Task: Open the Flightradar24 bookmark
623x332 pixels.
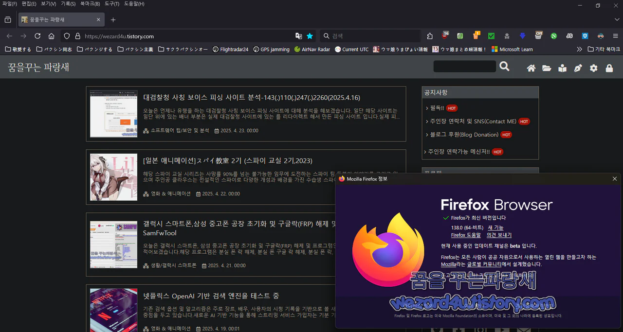Action: click(x=231, y=49)
